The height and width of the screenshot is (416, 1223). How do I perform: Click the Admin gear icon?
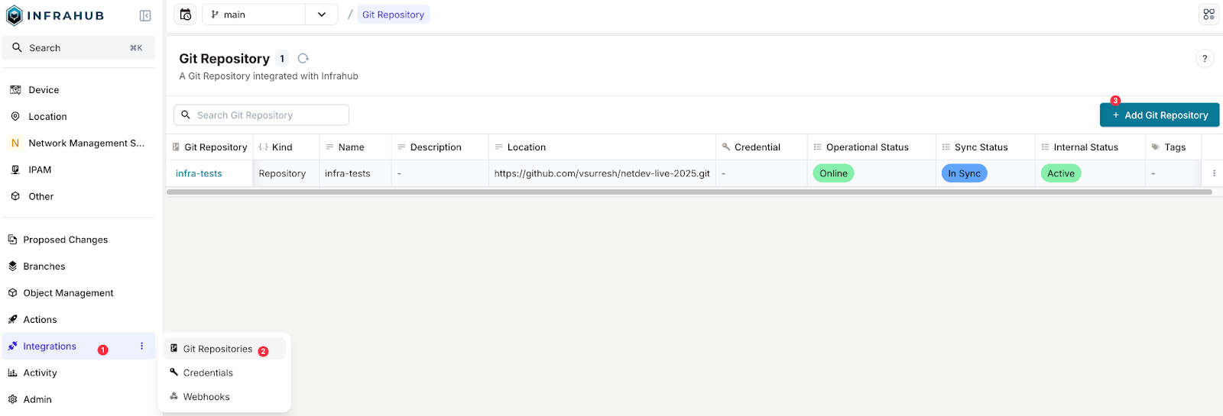coord(12,400)
